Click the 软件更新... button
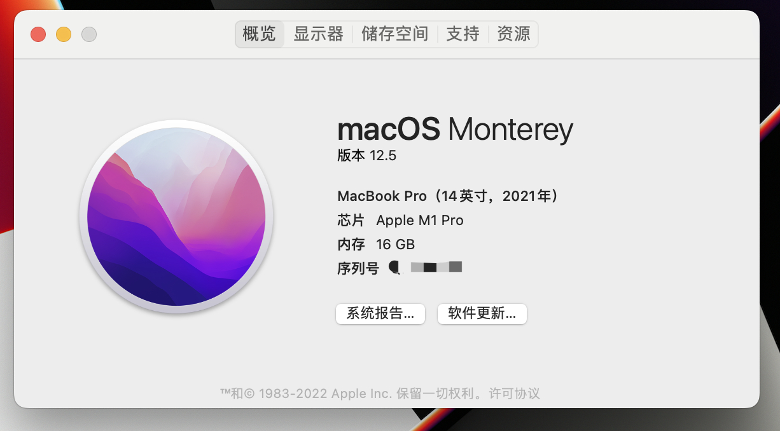Image resolution: width=780 pixels, height=431 pixels. pos(482,313)
